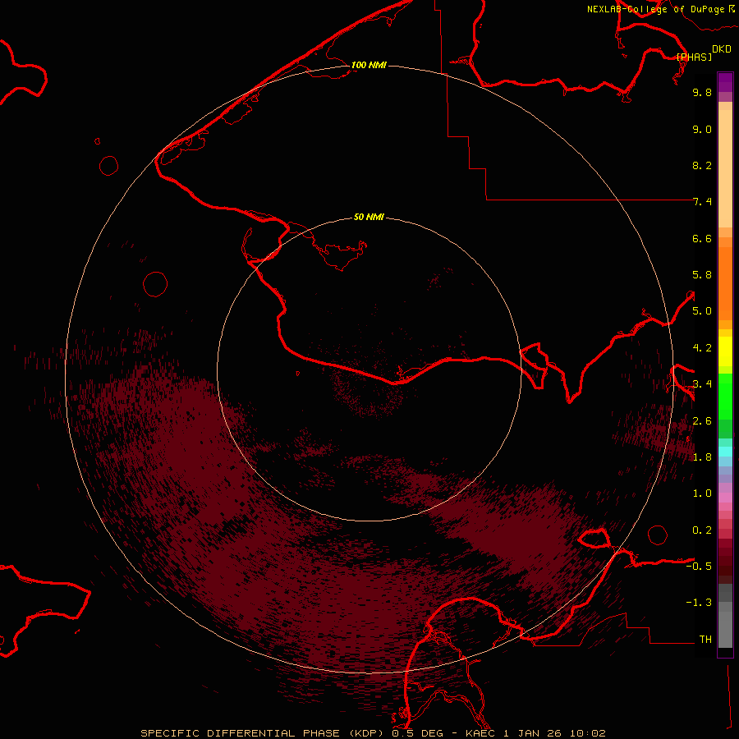Click the 6.6 value on the color scale
The width and height of the screenshot is (739, 739).
coord(702,238)
